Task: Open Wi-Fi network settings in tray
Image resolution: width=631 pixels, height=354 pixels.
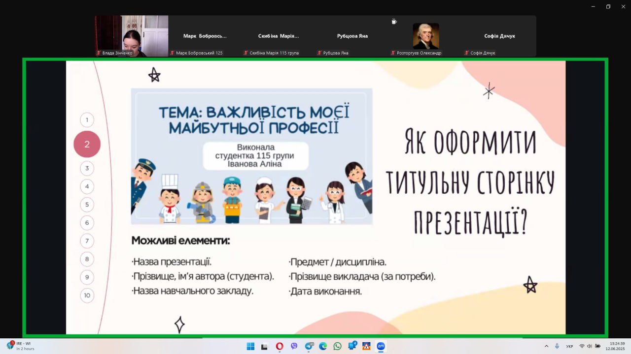Action: coord(582,346)
